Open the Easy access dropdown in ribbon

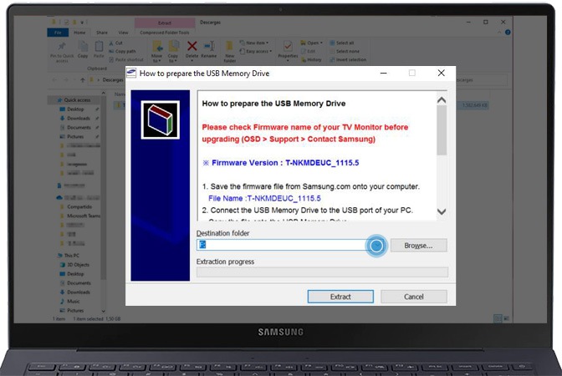point(256,51)
